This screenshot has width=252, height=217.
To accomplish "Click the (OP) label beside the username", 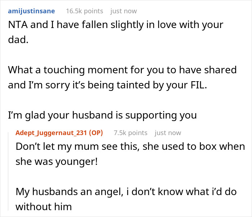I will point(95,133).
